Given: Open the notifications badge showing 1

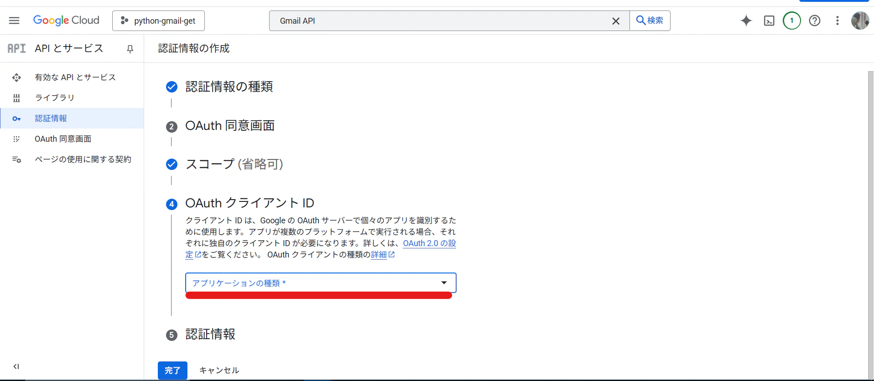Looking at the screenshot, I should click(792, 21).
